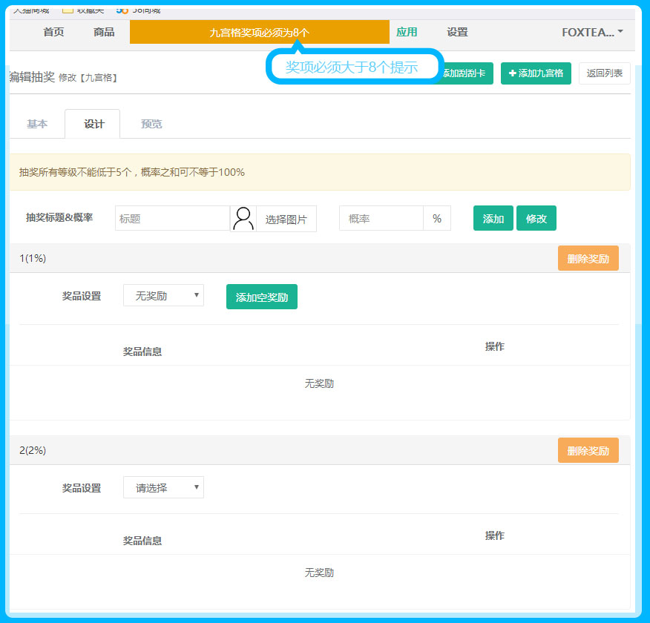Go to the 首页 menu item
650x623 pixels.
(53, 32)
